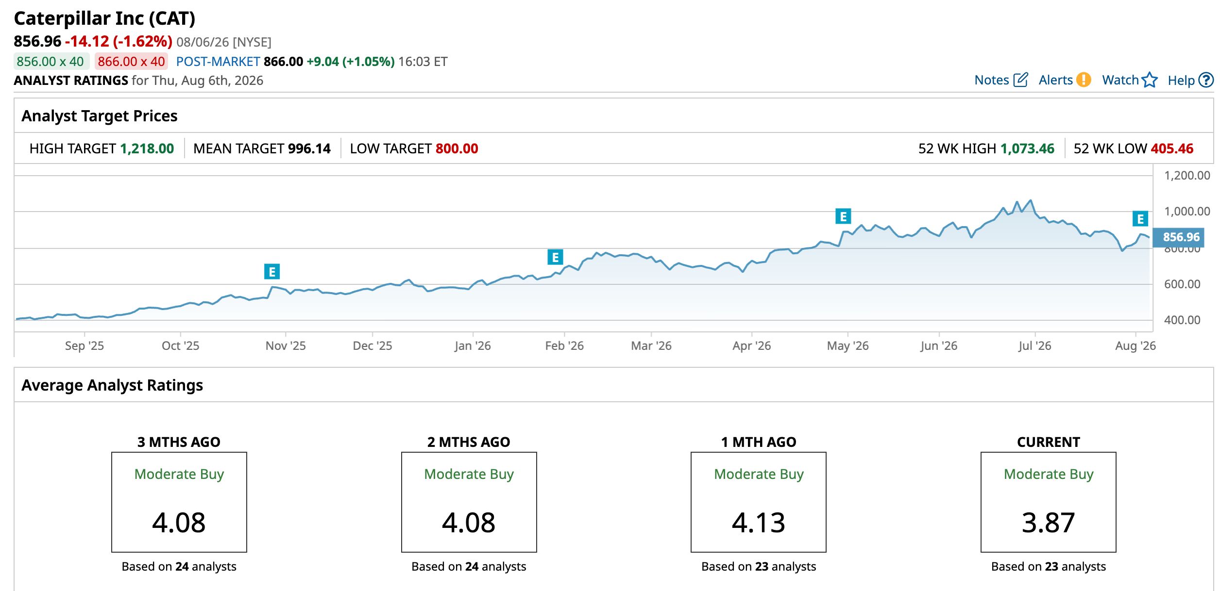Click the CURRENT column label
Image resolution: width=1220 pixels, height=591 pixels.
tap(1049, 442)
